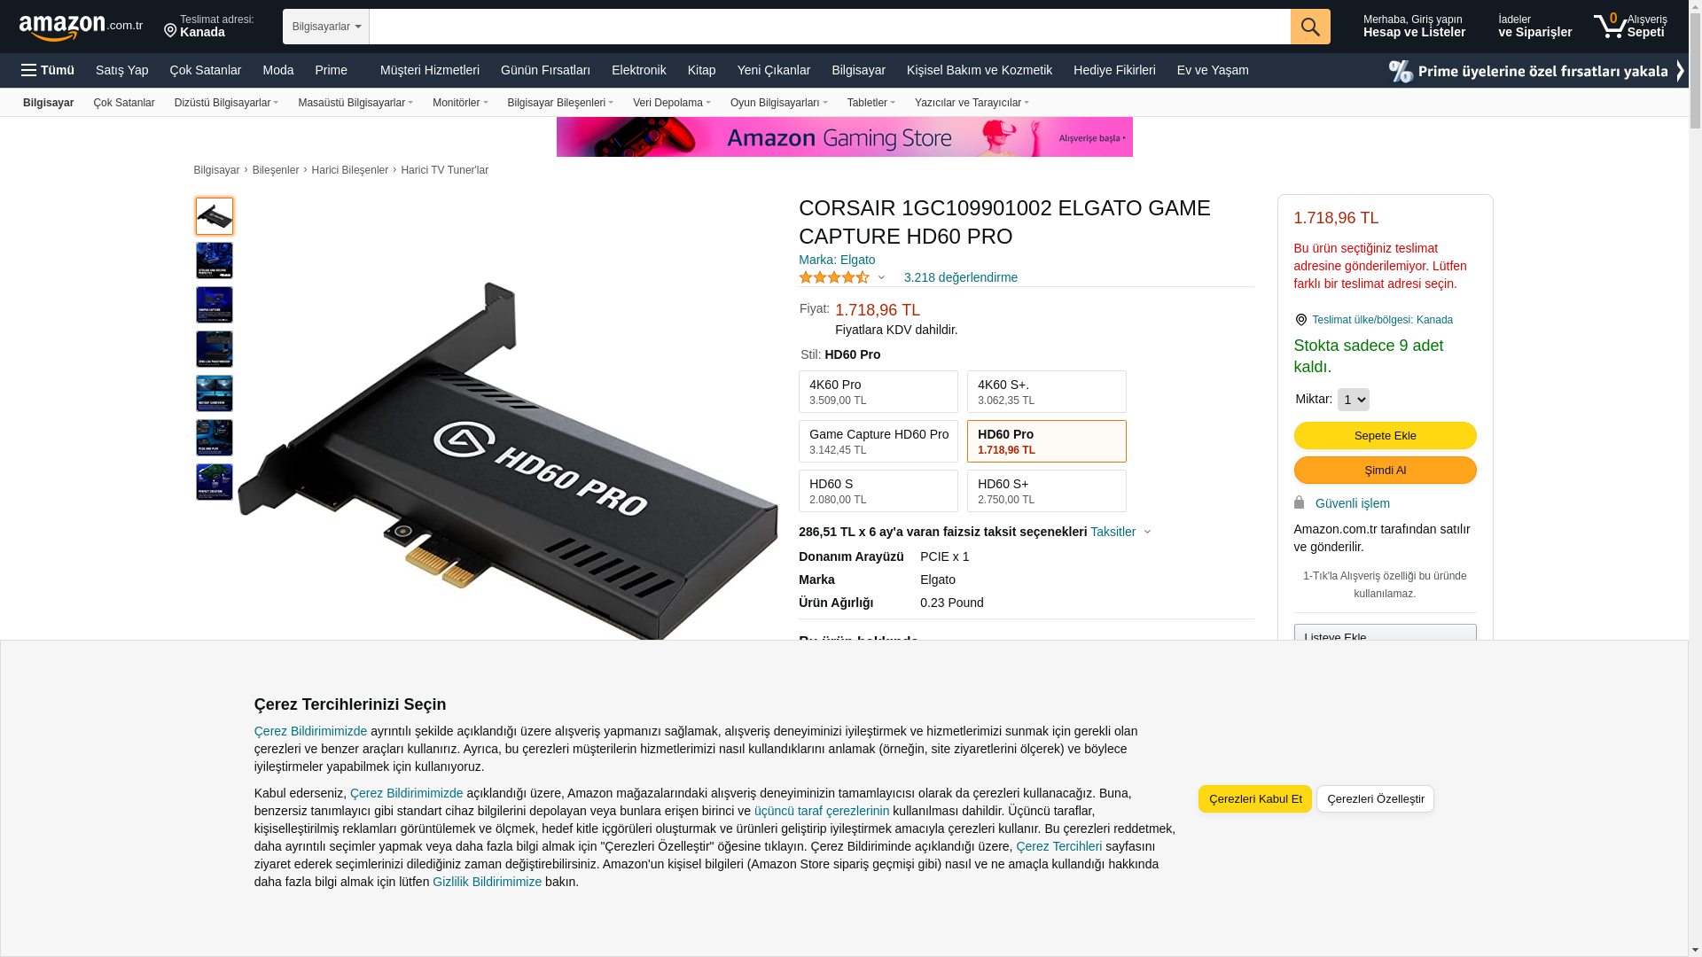Click the delivery location pin icon
This screenshot has width=1702, height=957.
coord(170,31)
